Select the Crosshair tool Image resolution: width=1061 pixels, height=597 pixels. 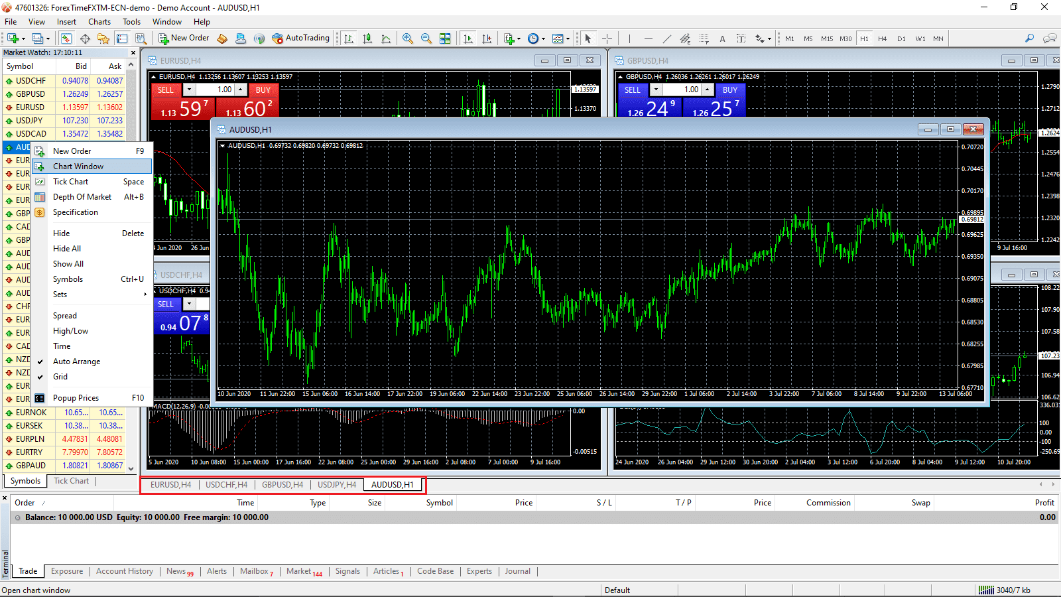point(607,38)
